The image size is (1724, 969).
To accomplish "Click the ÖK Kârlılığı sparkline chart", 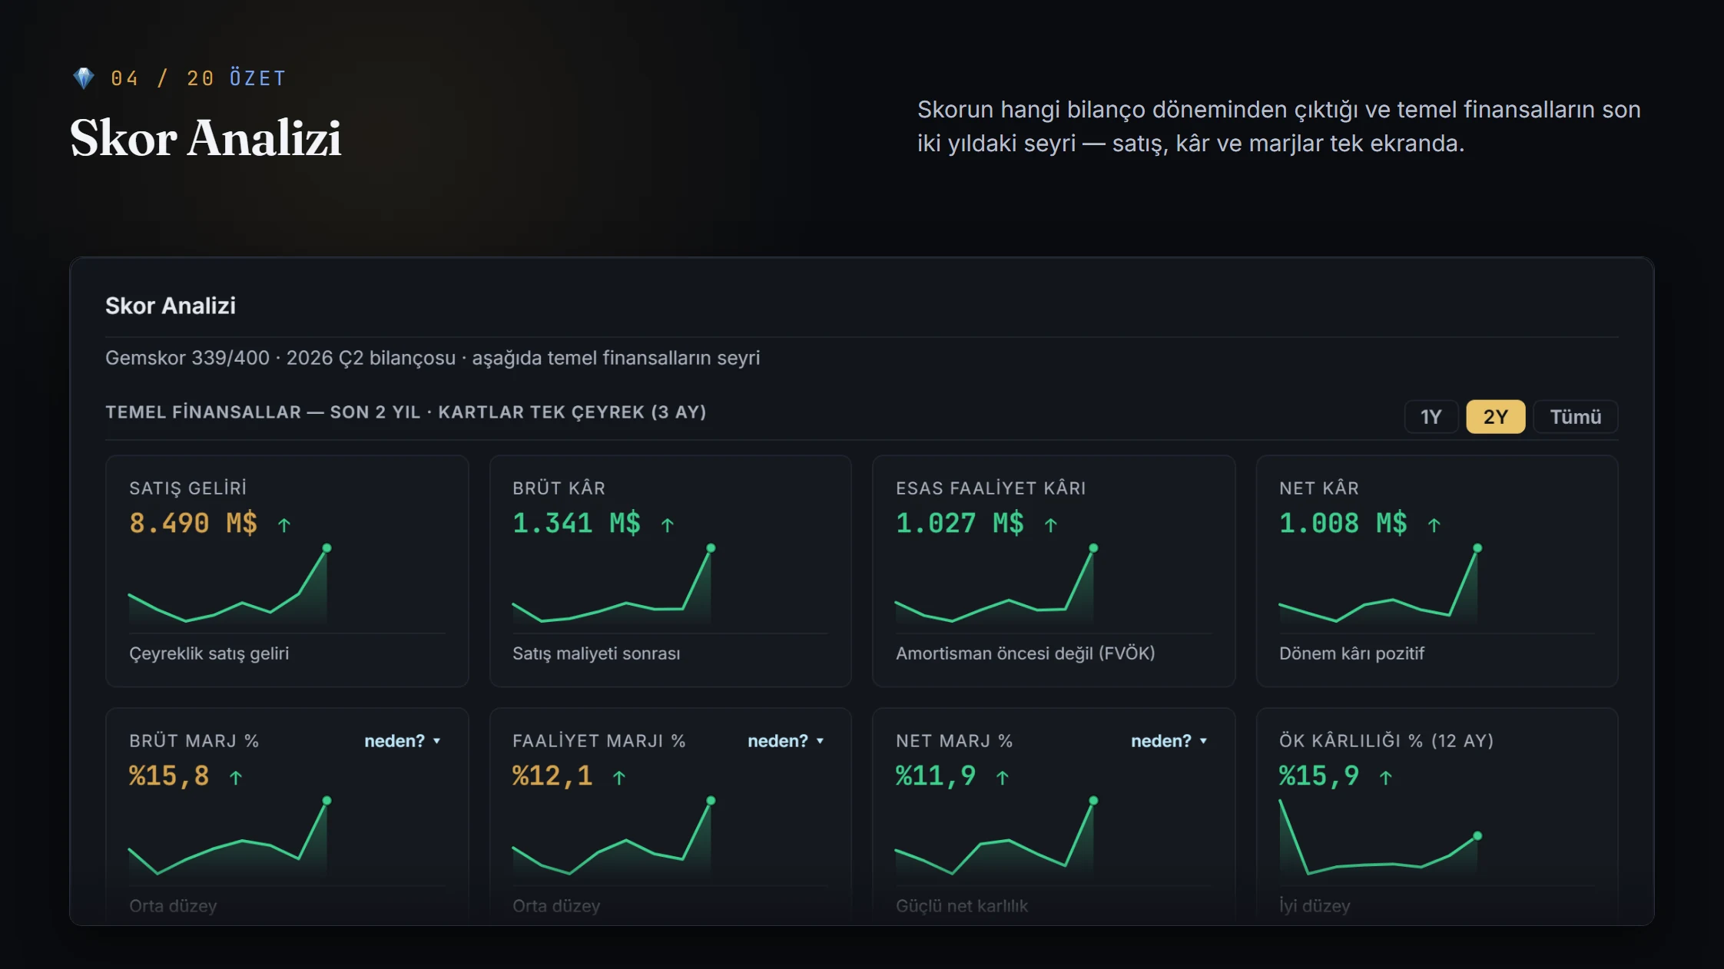I will pyautogui.click(x=1380, y=838).
